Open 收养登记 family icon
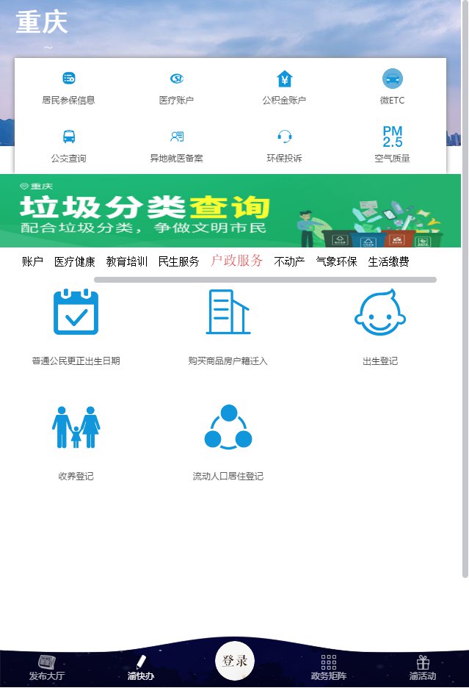The image size is (469, 688). [x=76, y=427]
